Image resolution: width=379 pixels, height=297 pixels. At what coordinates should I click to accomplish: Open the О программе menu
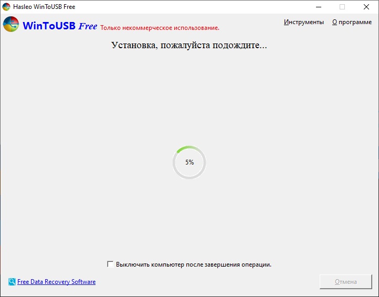click(352, 22)
